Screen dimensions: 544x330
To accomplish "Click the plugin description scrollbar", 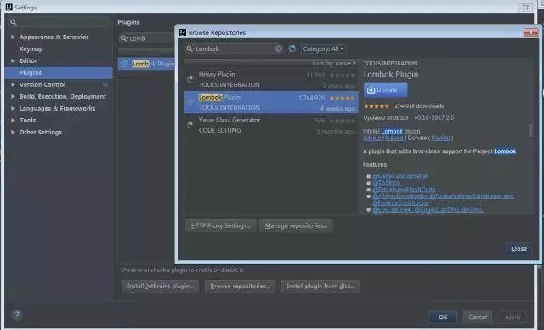I will 530,130.
